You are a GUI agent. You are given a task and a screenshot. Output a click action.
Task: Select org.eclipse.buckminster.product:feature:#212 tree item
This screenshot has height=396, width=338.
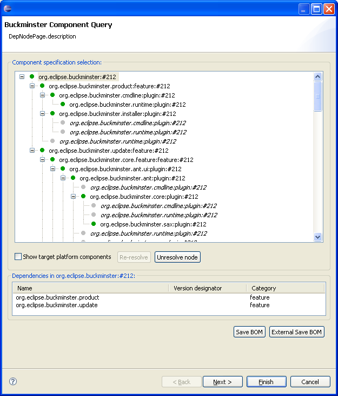tap(109, 86)
